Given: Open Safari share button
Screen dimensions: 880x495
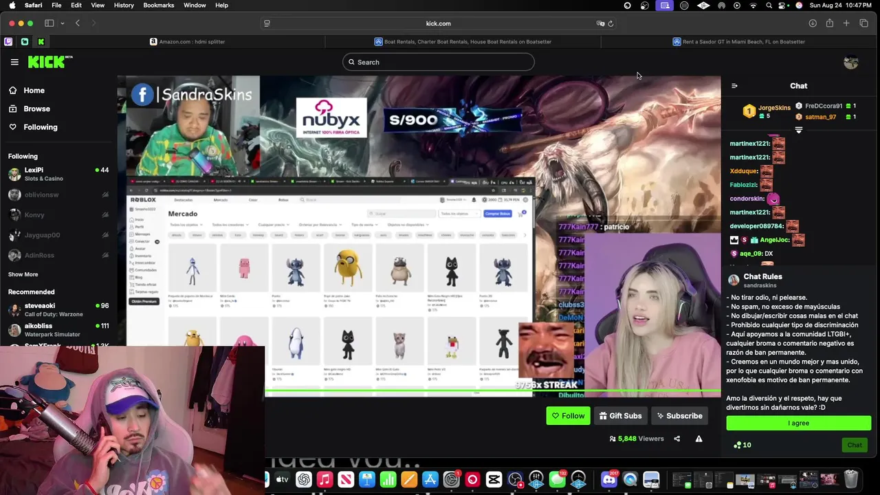Looking at the screenshot, I should [830, 23].
